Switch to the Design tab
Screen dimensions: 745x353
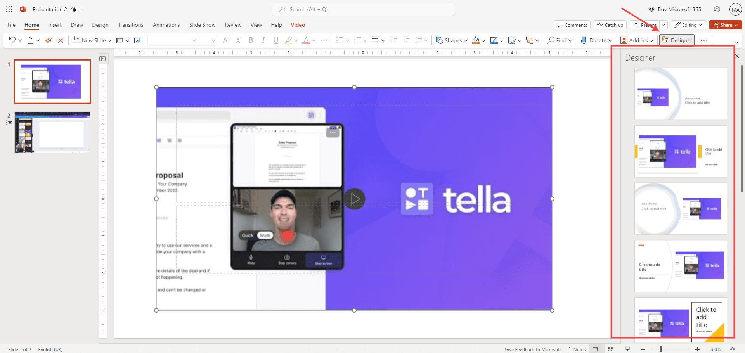(x=100, y=25)
